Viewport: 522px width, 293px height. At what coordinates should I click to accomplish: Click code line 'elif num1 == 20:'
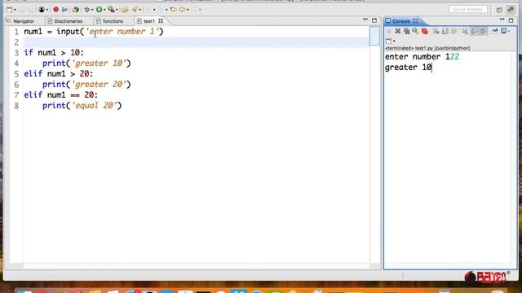61,95
